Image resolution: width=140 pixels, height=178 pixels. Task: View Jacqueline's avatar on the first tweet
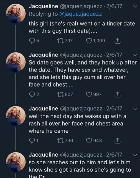tap(16, 13)
